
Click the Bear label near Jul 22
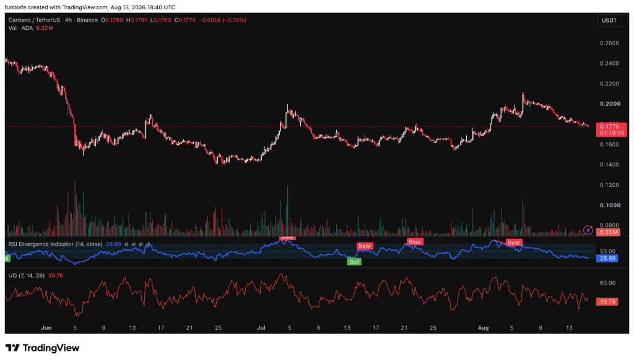(415, 241)
